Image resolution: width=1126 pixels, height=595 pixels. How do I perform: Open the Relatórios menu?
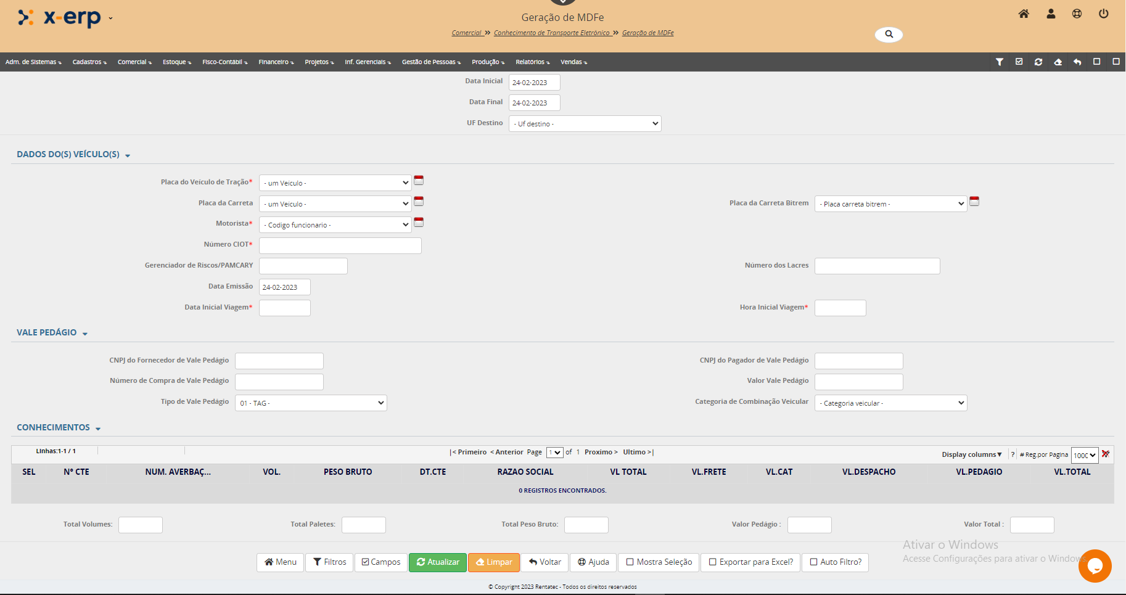[x=532, y=62]
